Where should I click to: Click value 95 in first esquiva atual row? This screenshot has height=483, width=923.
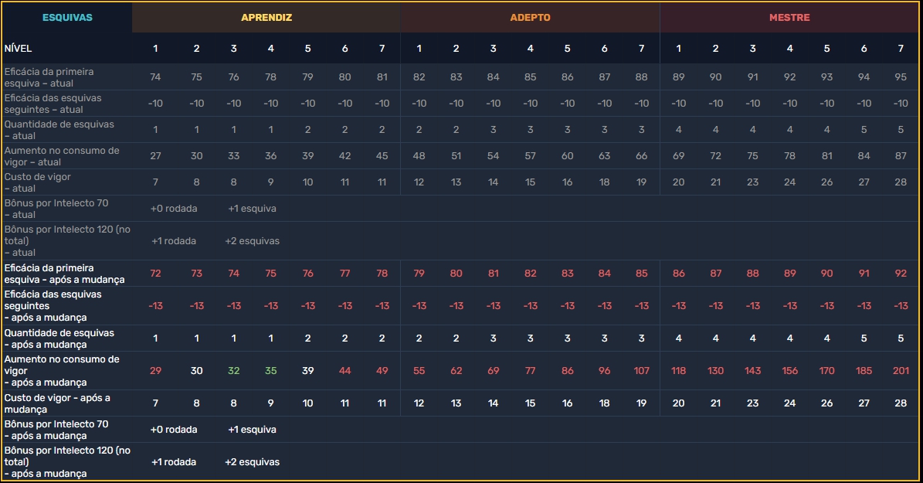point(901,77)
